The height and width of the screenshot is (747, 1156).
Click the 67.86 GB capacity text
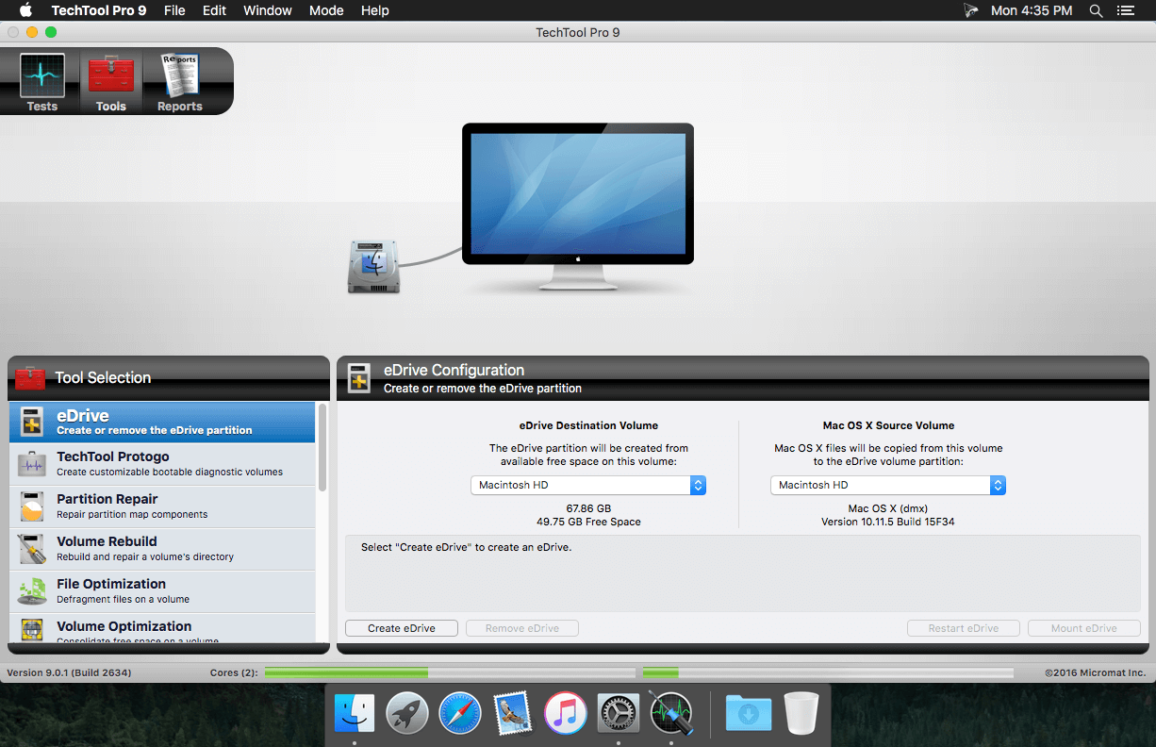coord(588,508)
